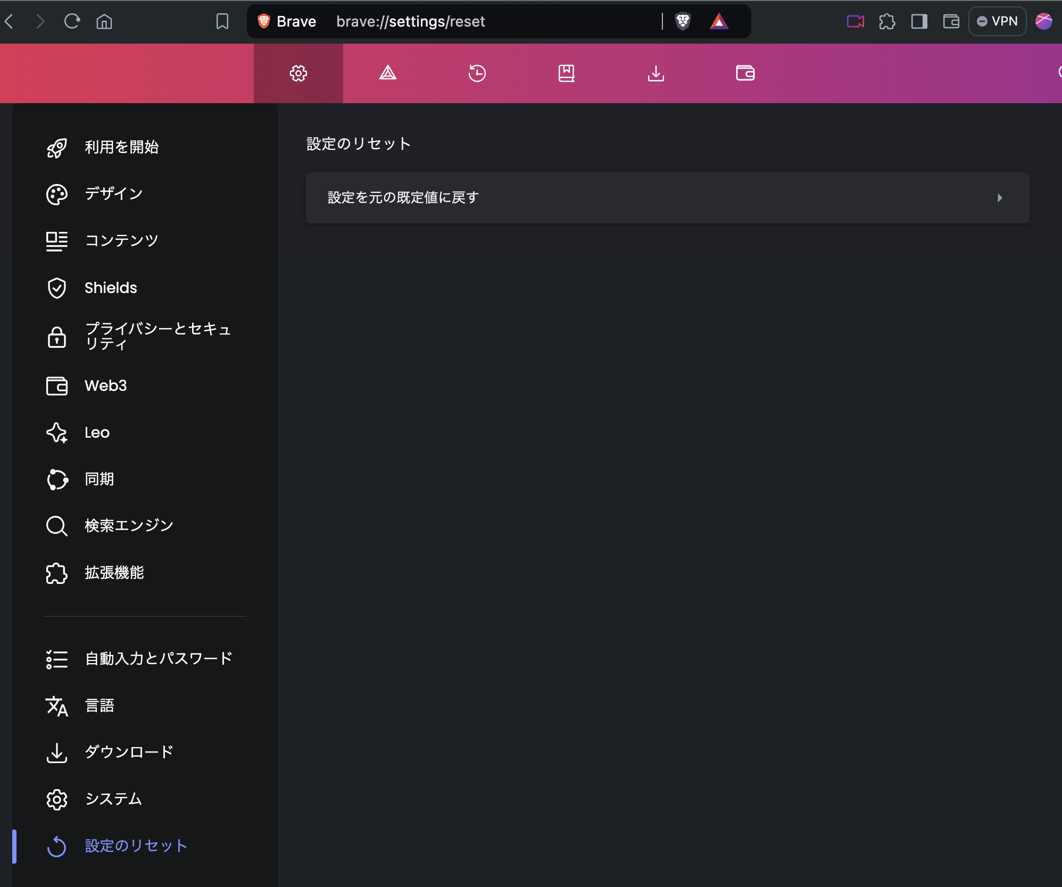Click the wallet icon beside Web3

pyautogui.click(x=57, y=386)
